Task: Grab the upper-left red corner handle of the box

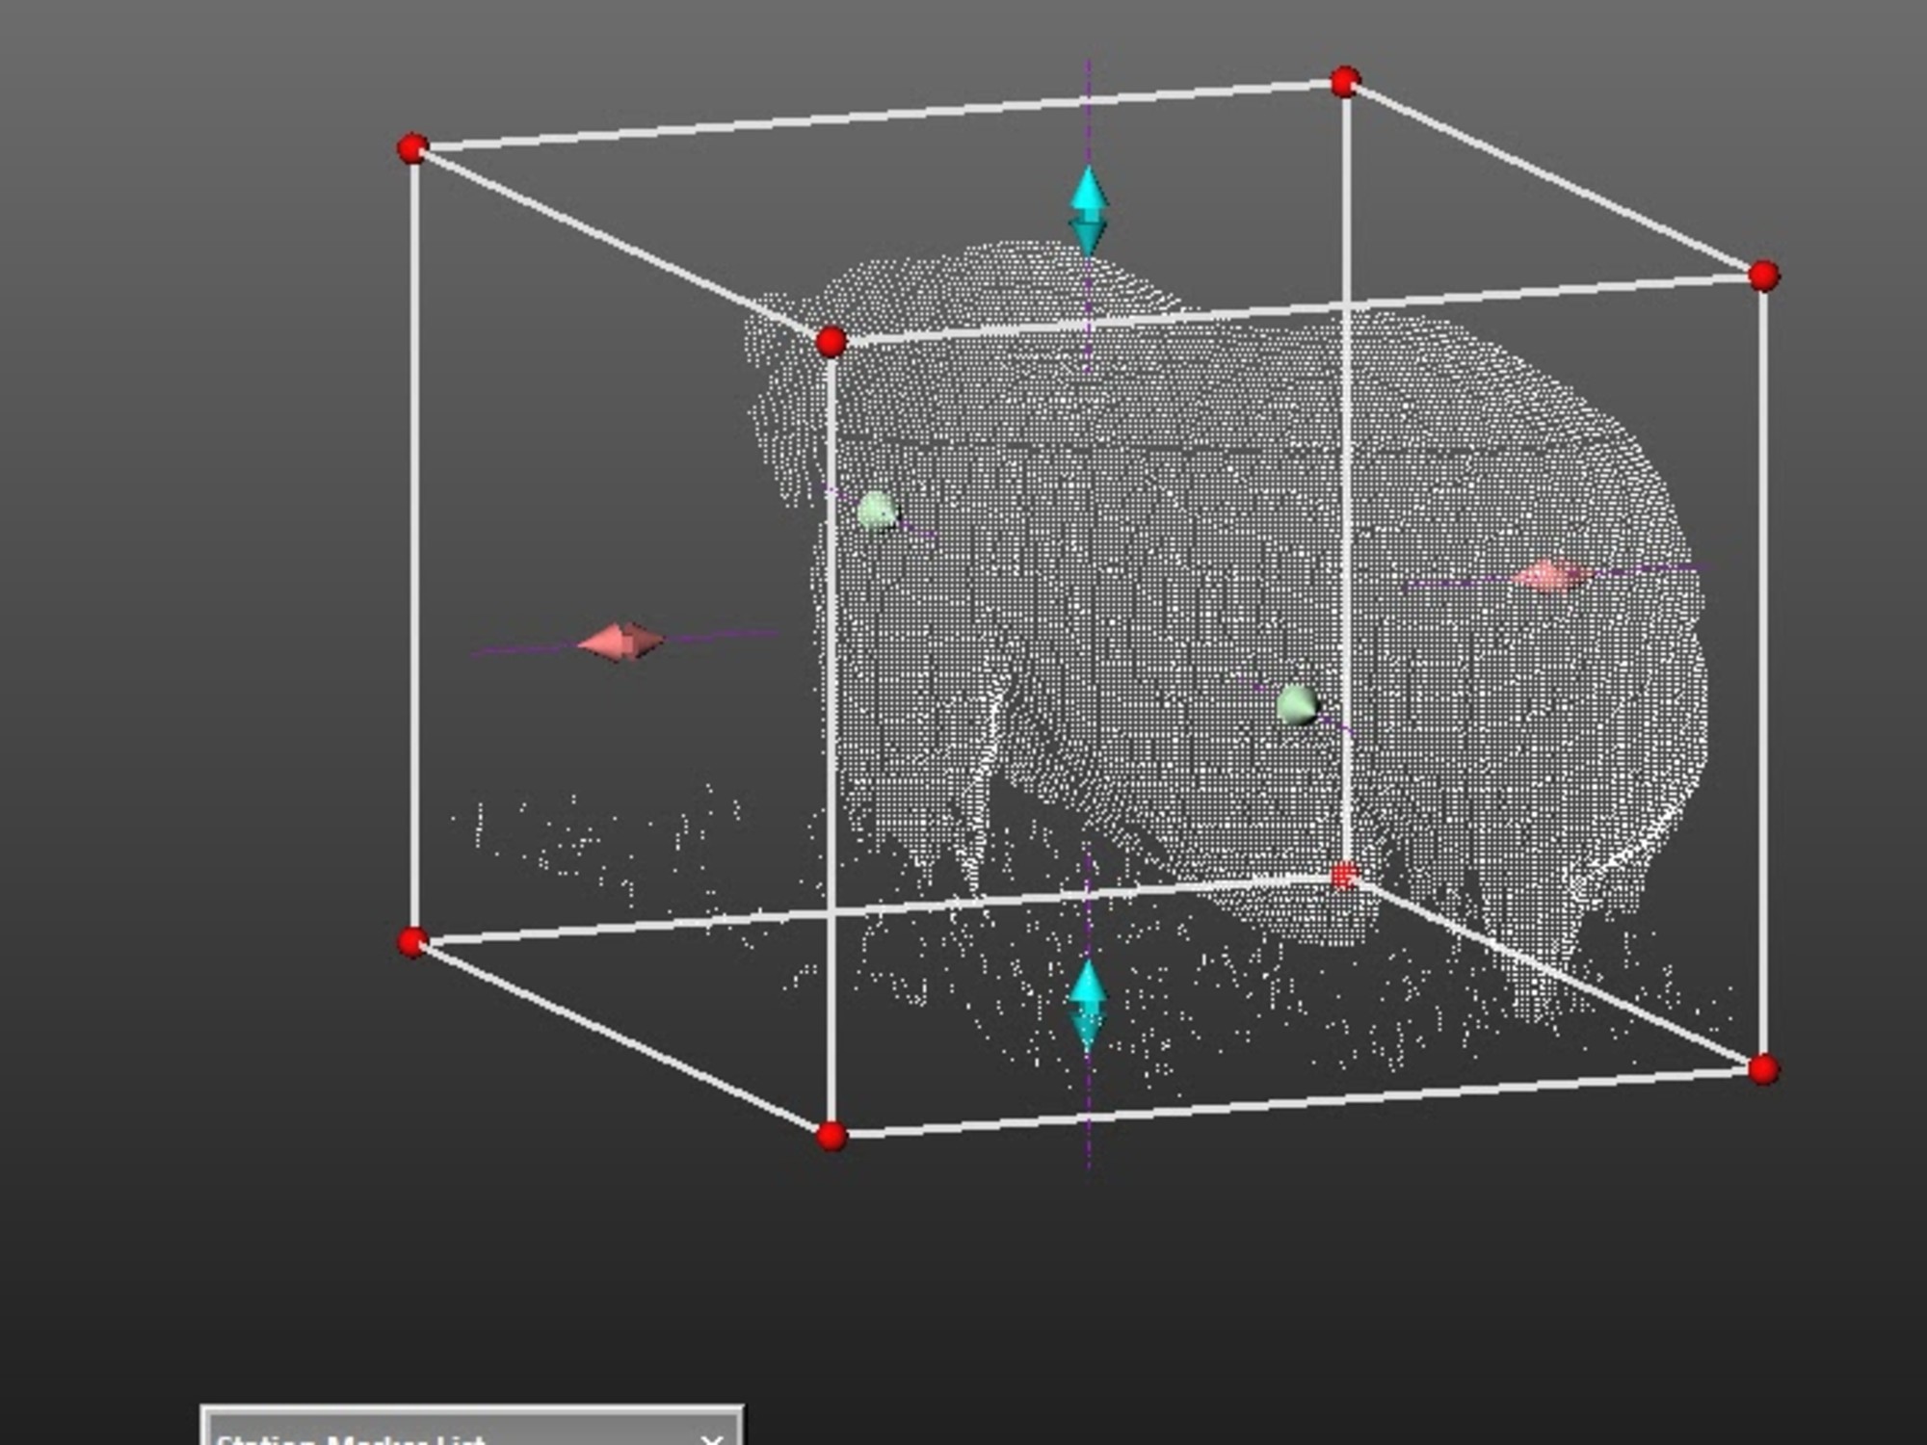Action: click(412, 148)
